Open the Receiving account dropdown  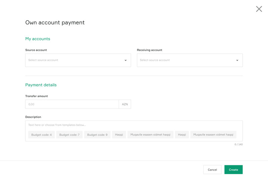[x=190, y=60]
